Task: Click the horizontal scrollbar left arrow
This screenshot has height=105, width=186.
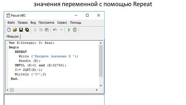Action: (x=8, y=90)
